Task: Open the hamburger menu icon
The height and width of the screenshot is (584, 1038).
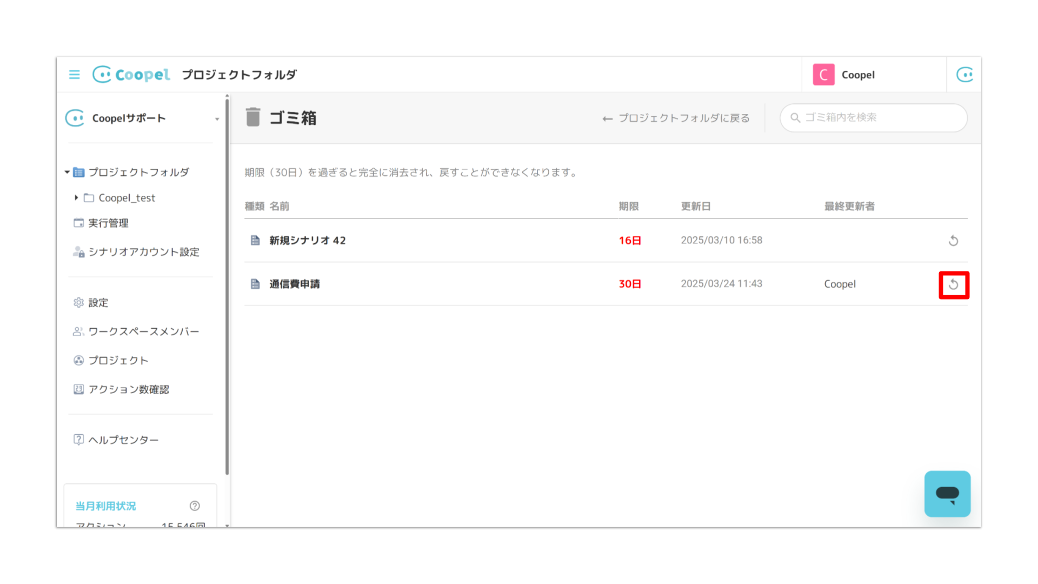Action: click(x=74, y=75)
